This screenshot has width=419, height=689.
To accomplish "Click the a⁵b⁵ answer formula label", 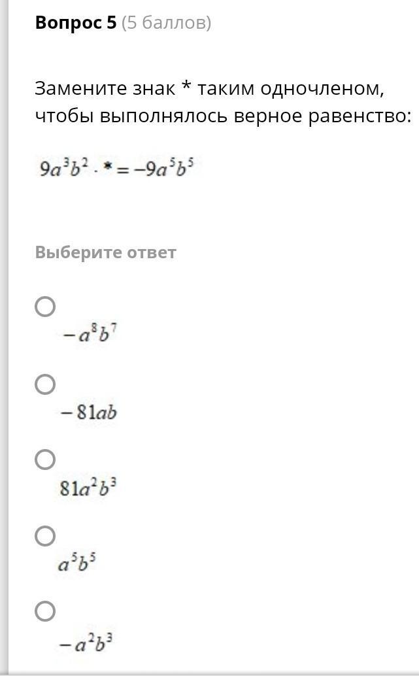I will (77, 562).
